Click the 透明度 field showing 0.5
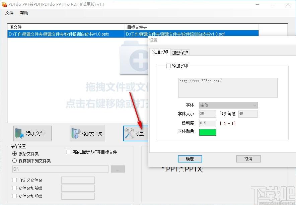Image resolution: width=296 pixels, height=205 pixels. [x=208, y=123]
